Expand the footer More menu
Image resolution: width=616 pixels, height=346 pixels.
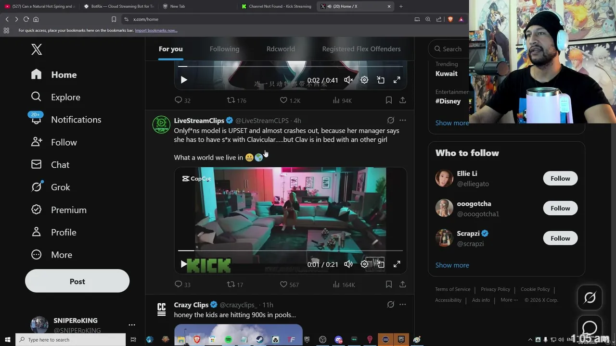point(509,300)
